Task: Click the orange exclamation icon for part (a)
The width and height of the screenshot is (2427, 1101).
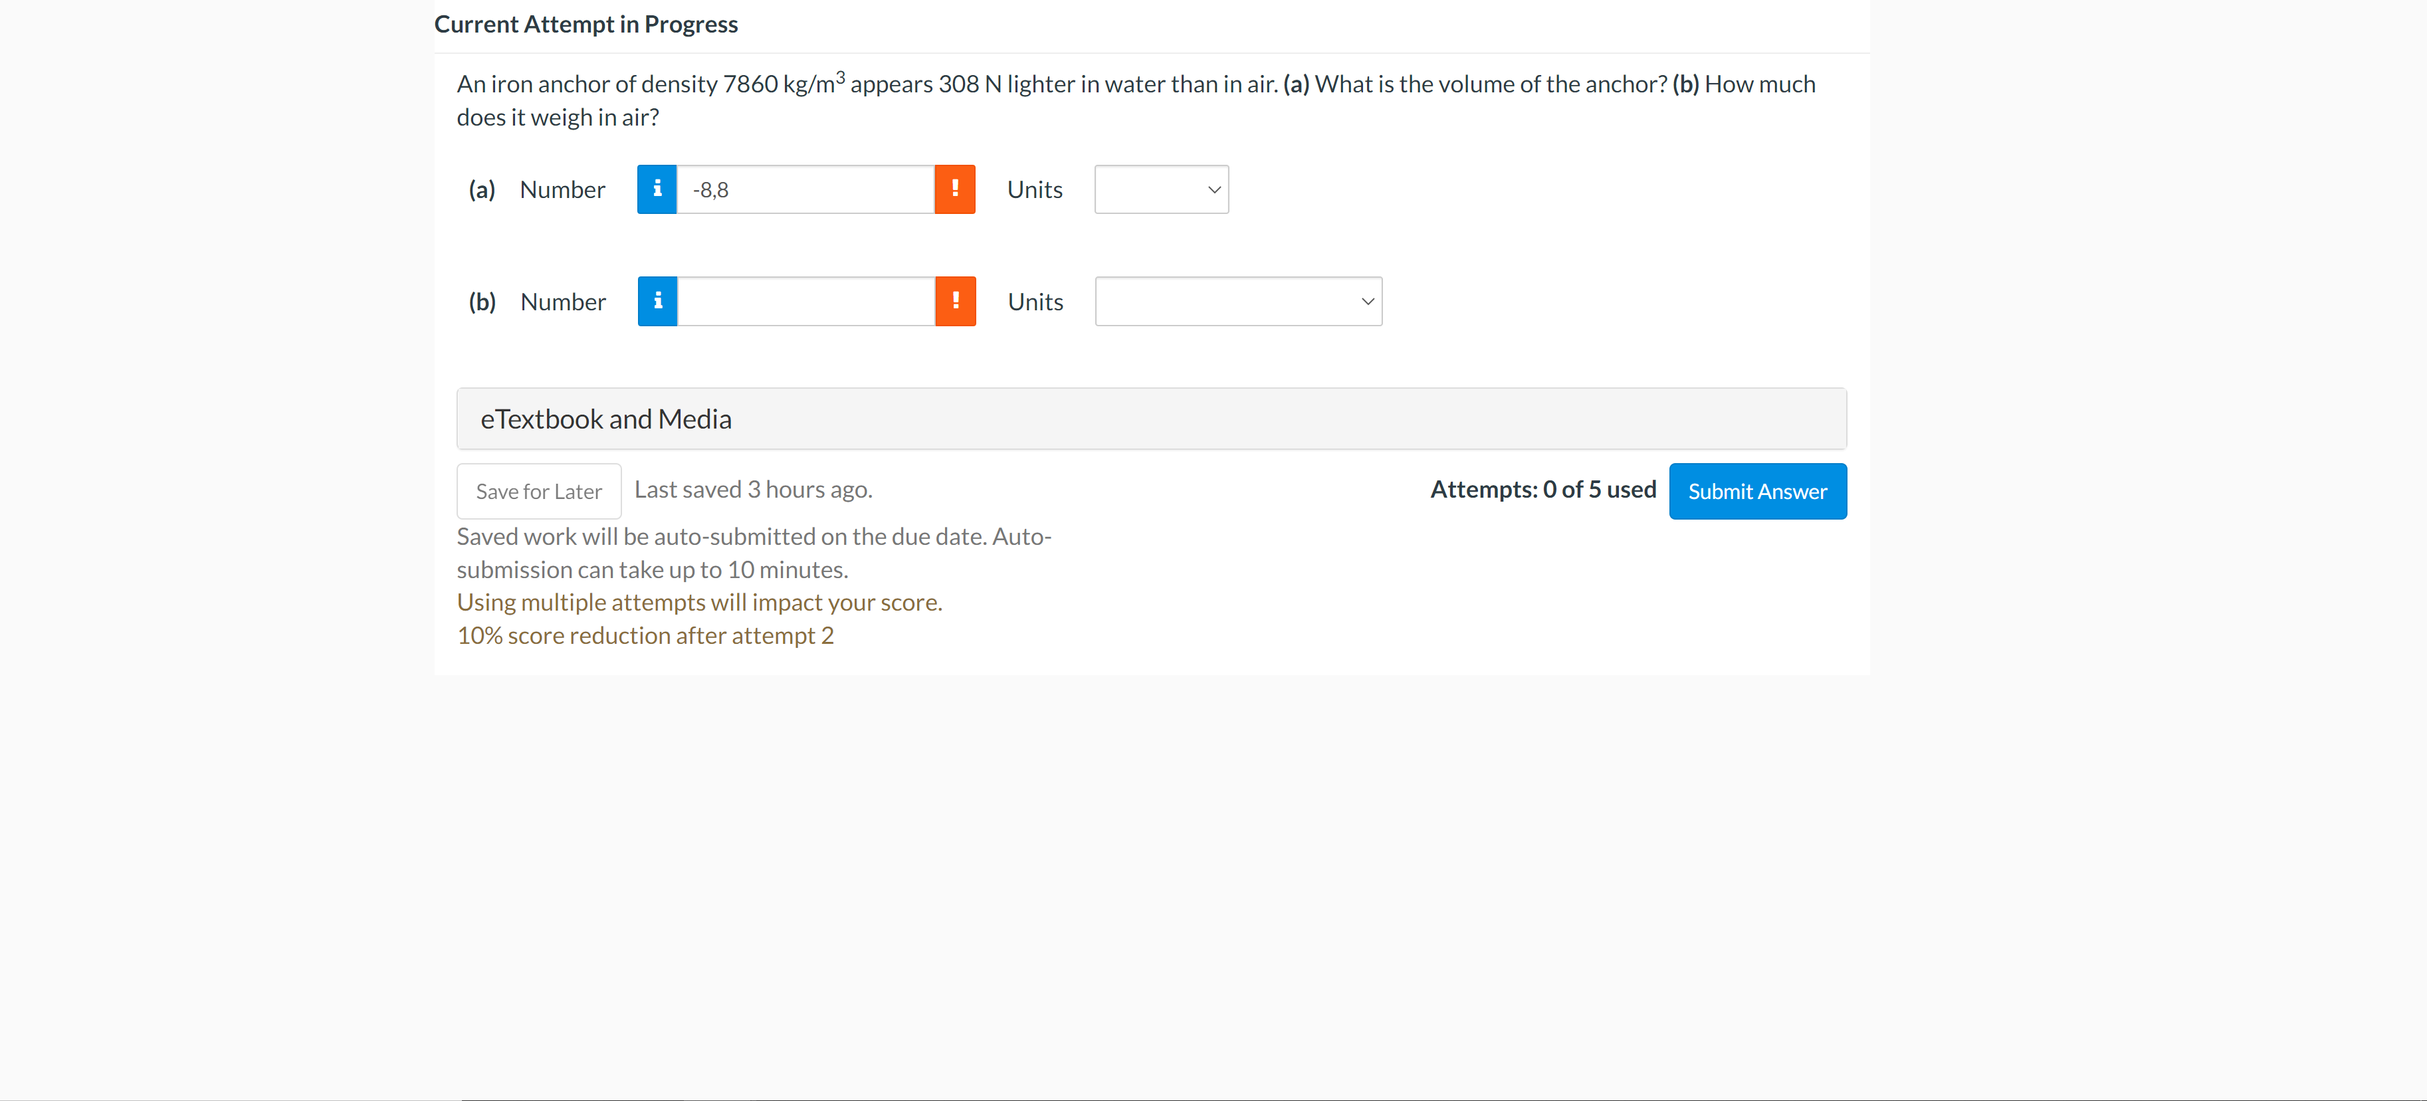Action: coord(954,189)
